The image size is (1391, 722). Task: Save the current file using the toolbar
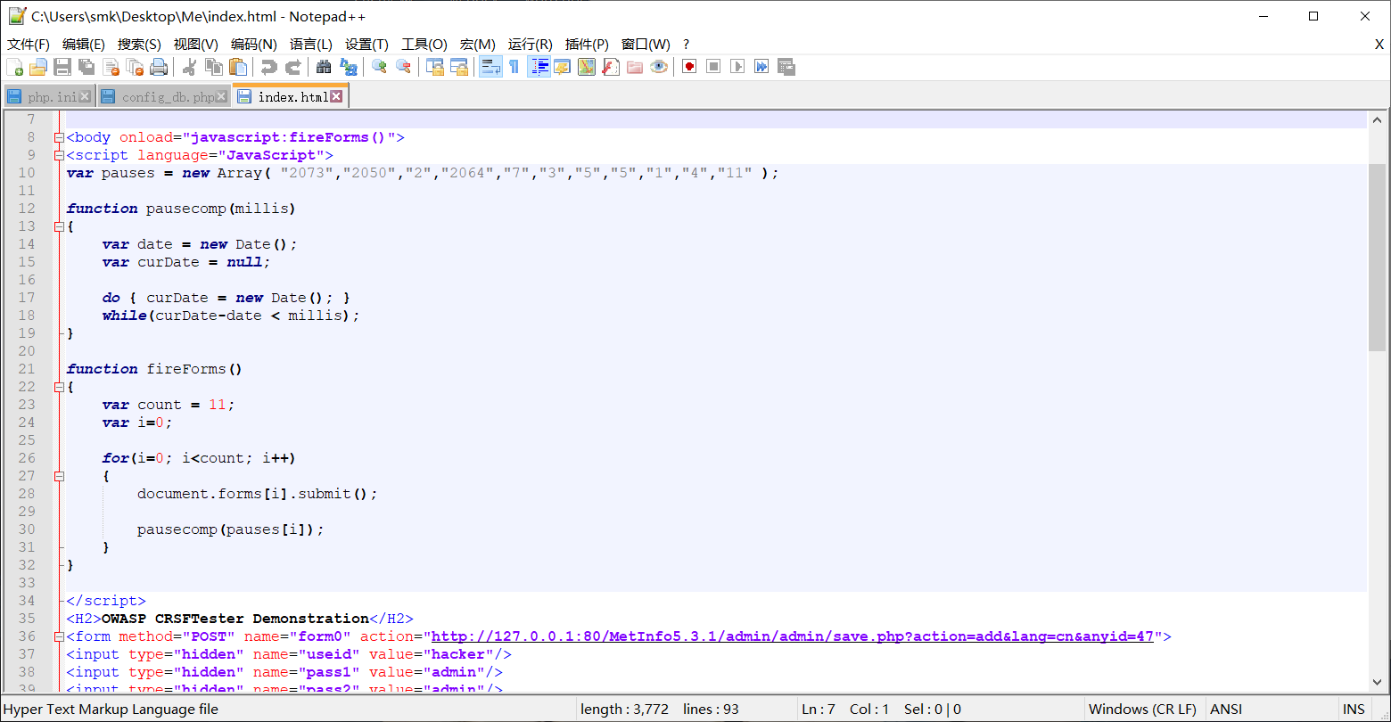(62, 67)
